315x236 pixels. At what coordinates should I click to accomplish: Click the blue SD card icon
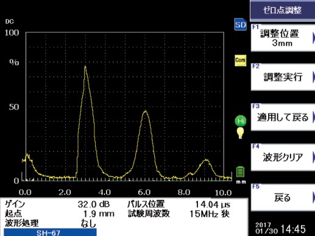tap(240, 24)
